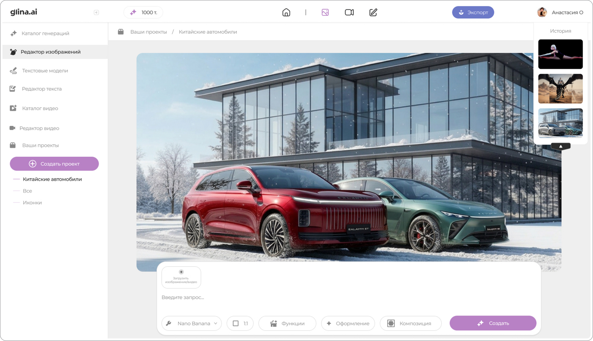
Task: Collapse the История panel with the arrow
Action: click(561, 146)
